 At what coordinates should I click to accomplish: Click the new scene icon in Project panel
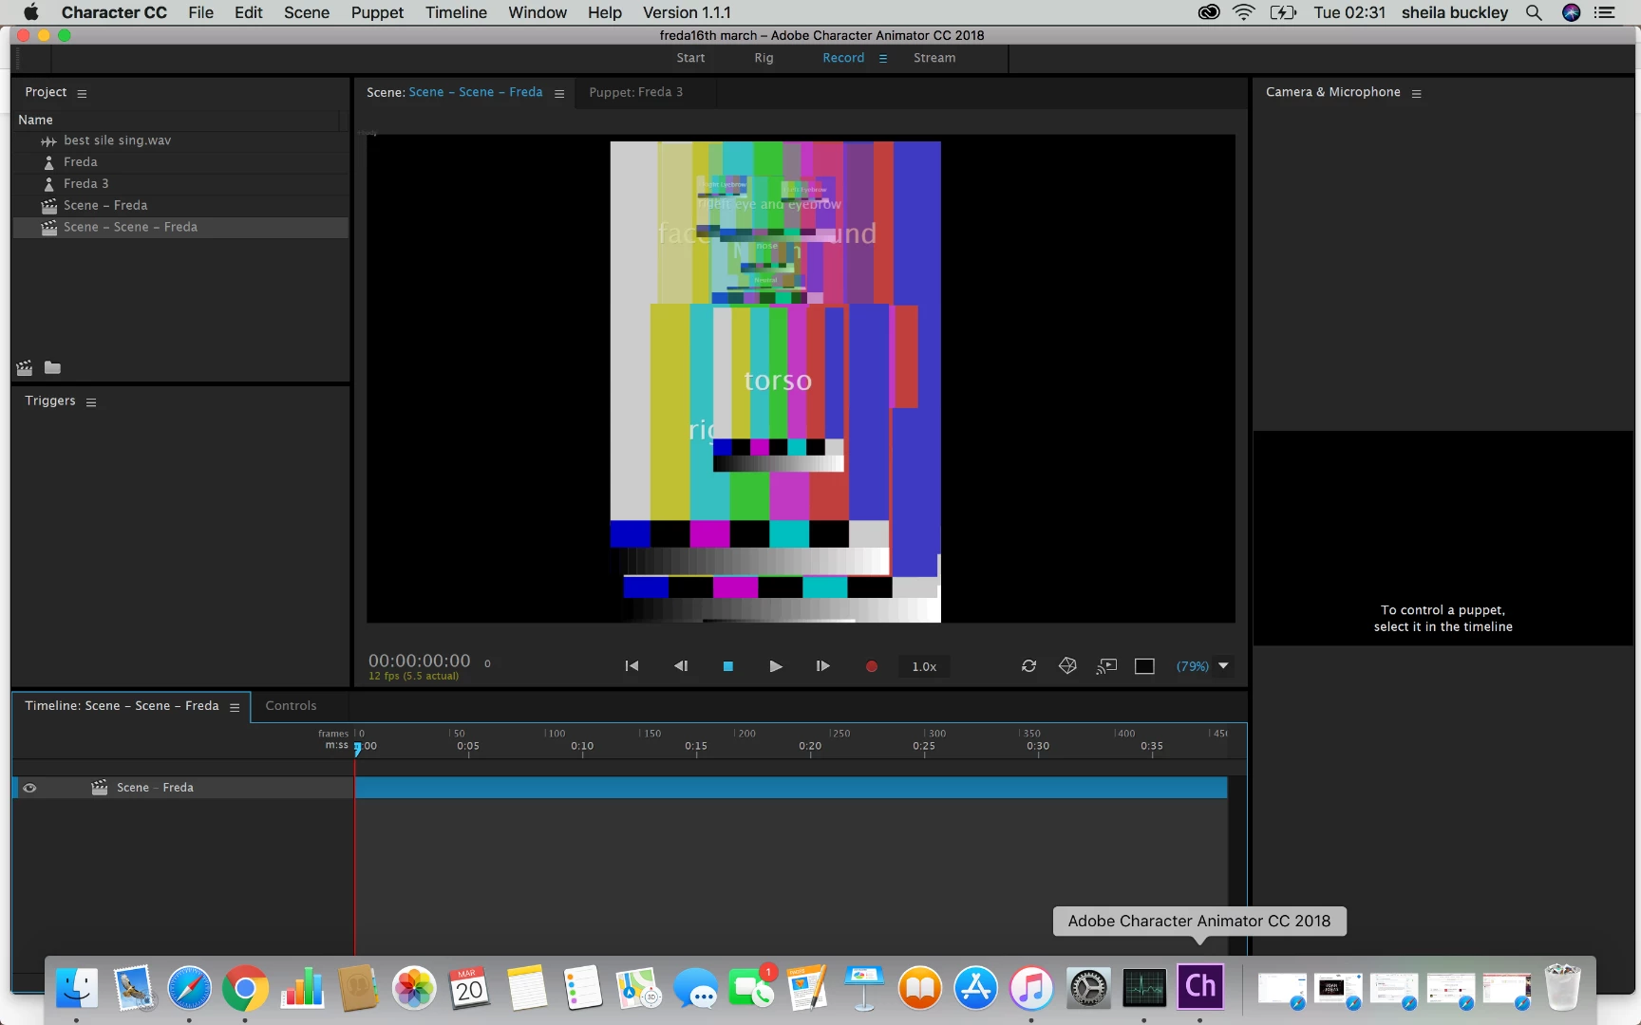click(25, 368)
